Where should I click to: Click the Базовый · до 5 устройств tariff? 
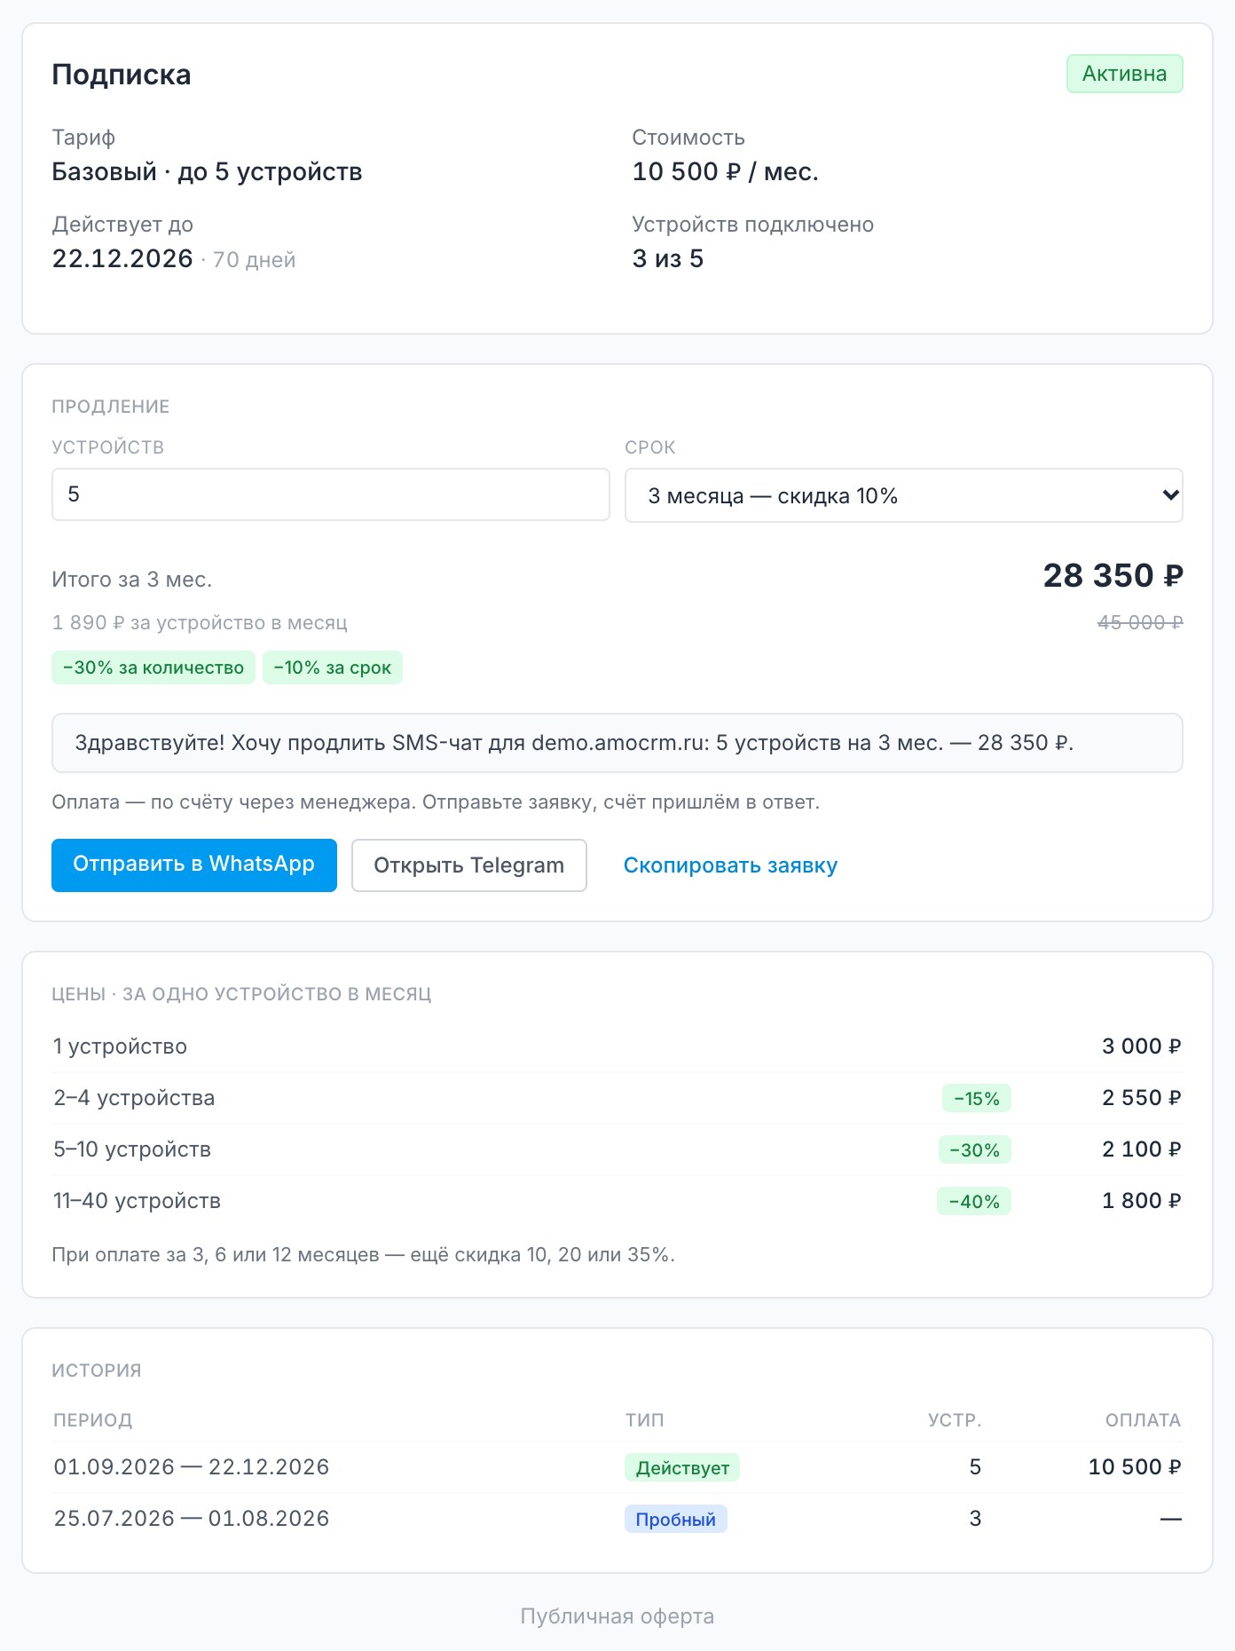[207, 171]
